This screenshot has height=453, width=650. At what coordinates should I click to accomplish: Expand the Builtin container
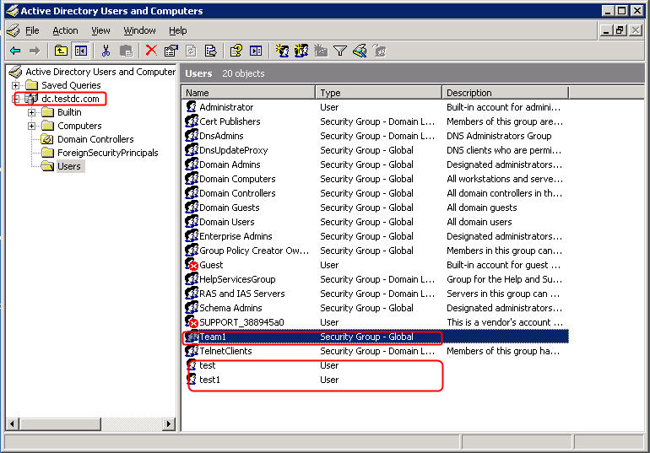(x=31, y=112)
